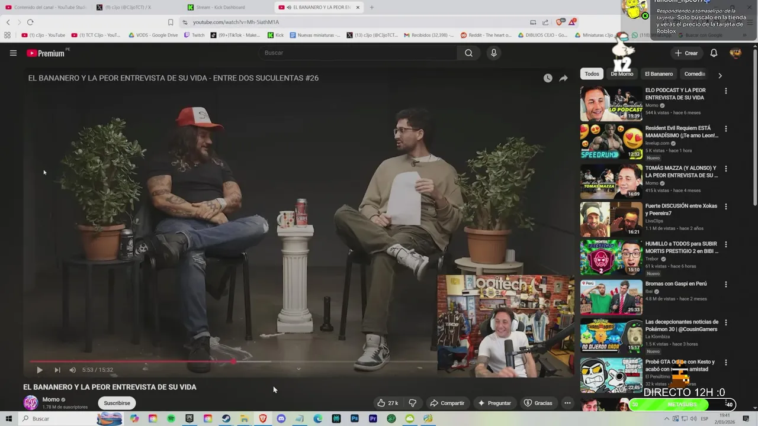Screen dimensions: 758x426
Task: Click the Gracias button
Action: (538, 403)
